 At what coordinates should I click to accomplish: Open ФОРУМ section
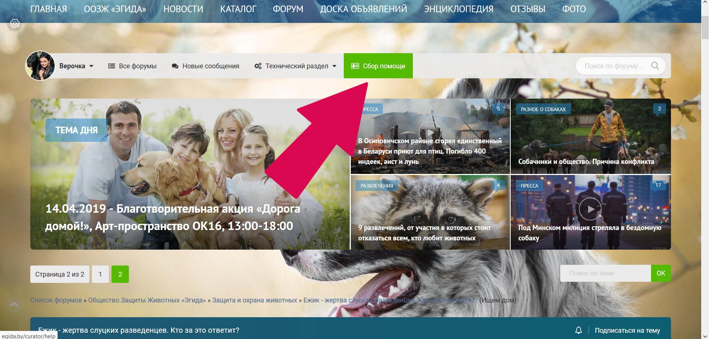coord(288,9)
